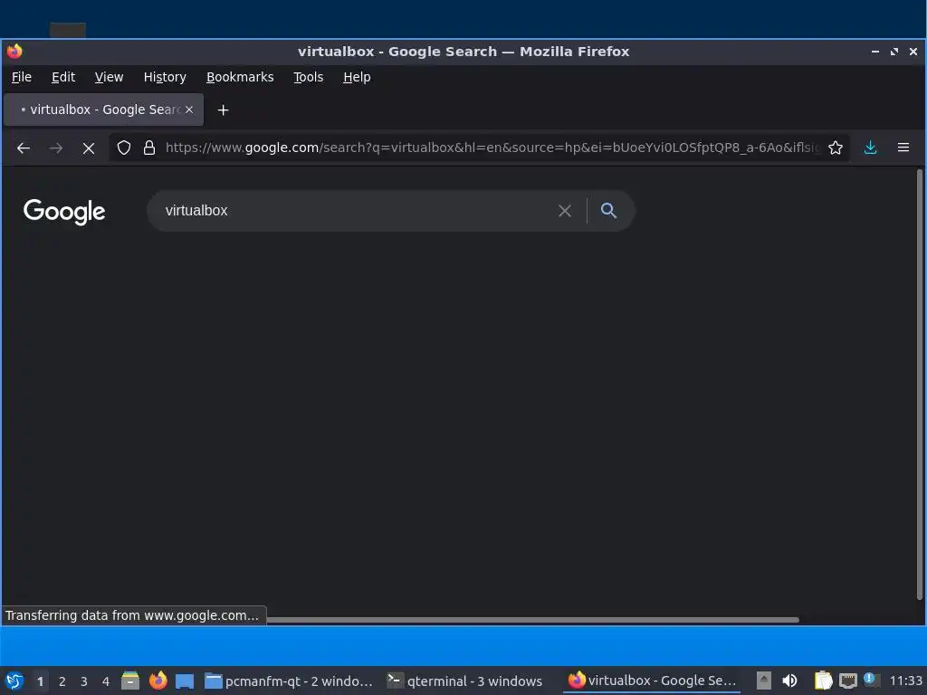Open the LXQt start menu icon
Image resolution: width=927 pixels, height=695 pixels.
[14, 681]
